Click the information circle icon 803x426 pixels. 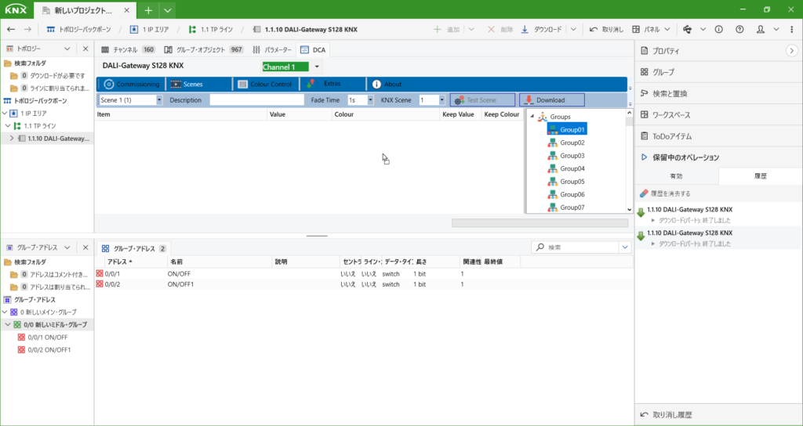[718, 30]
